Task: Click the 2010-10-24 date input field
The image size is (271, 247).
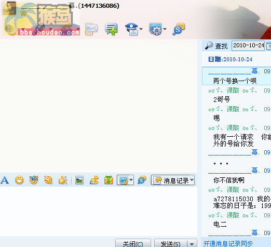Action: tap(248, 46)
